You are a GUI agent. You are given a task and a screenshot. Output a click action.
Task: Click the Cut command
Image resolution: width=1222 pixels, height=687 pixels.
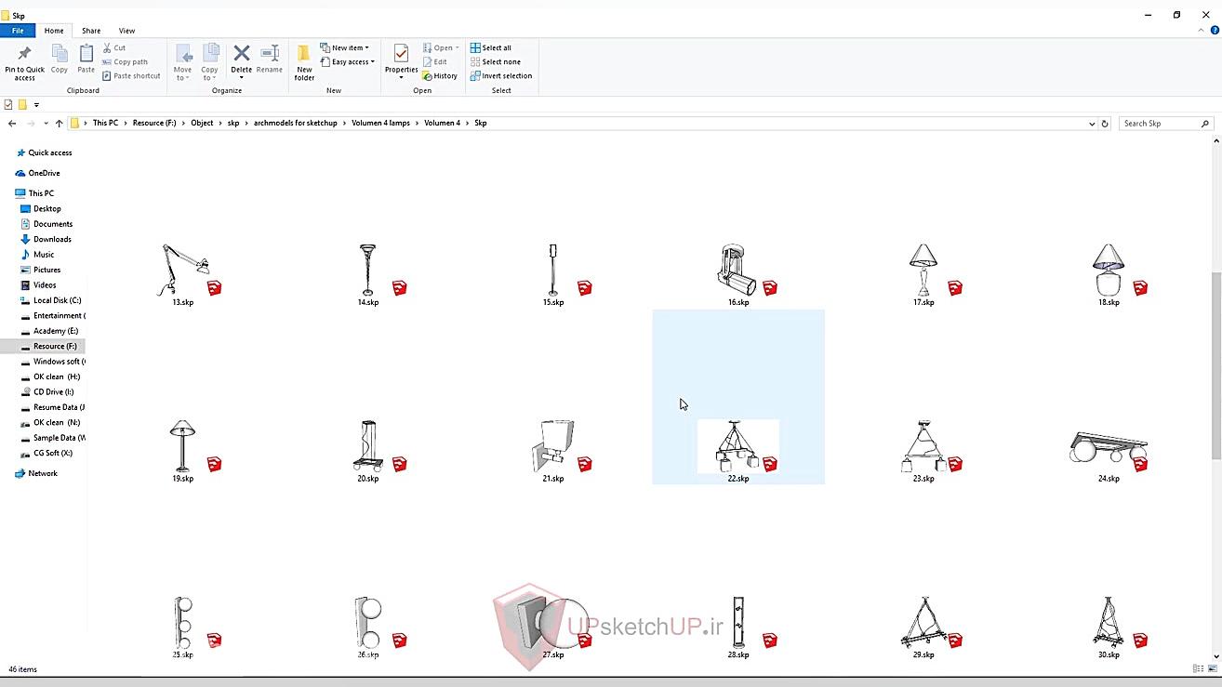[x=114, y=47]
